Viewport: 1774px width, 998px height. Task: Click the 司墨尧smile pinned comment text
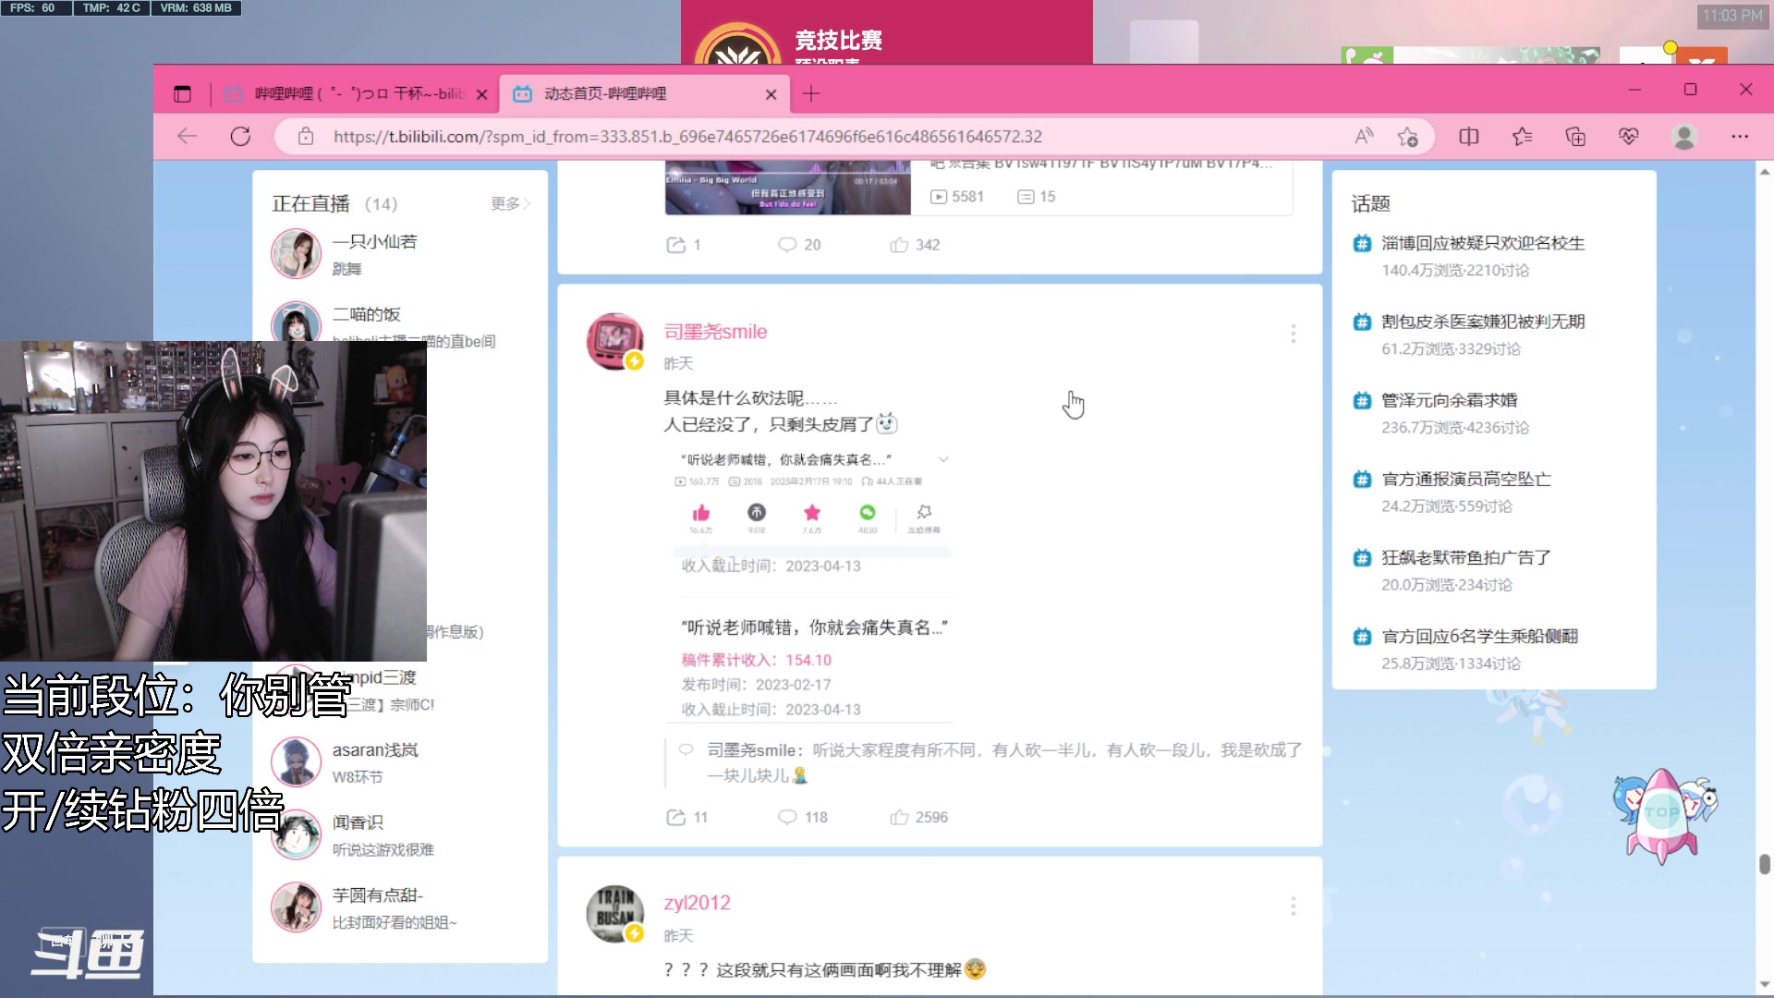[1004, 762]
